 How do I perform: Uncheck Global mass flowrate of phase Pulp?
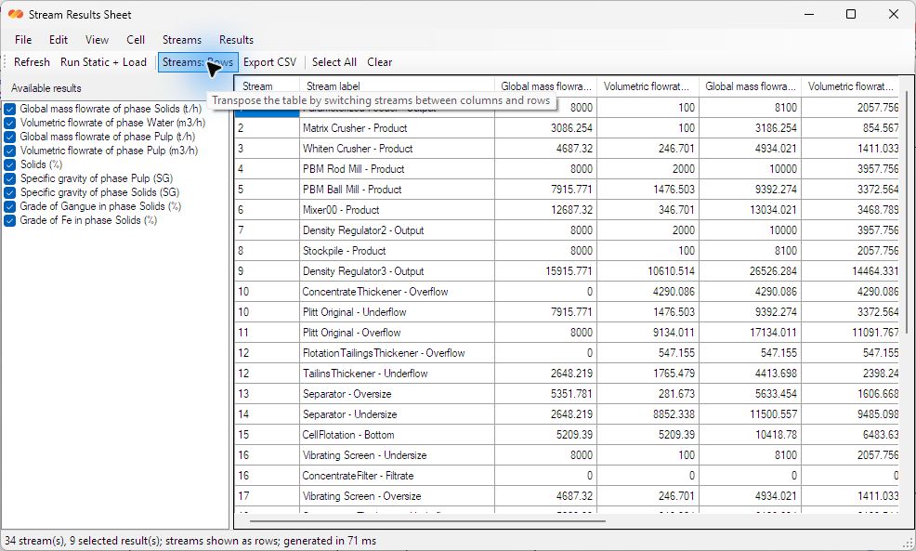click(x=10, y=137)
